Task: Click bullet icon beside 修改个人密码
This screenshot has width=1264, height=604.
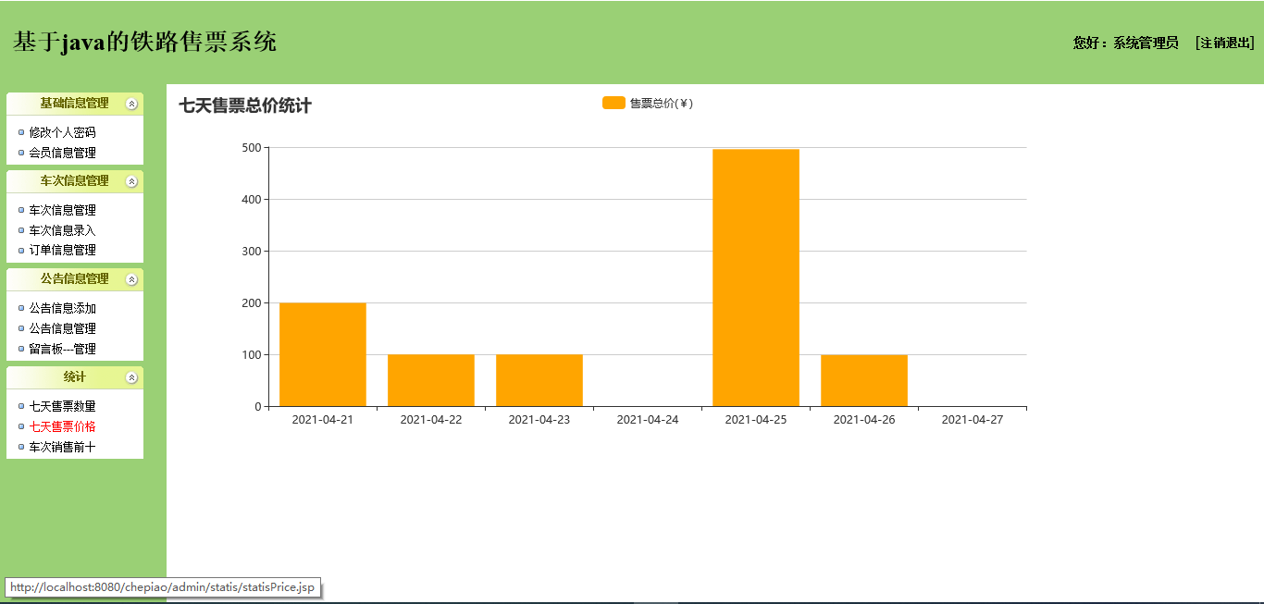Action: [21, 132]
